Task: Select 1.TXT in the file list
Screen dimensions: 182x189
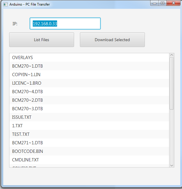Action: coord(89,126)
